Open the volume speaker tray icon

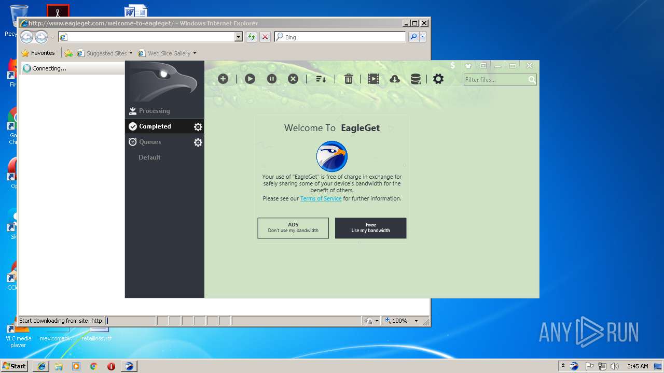pos(614,366)
